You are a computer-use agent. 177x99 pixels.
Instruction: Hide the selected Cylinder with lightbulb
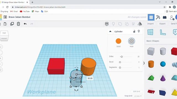(x=139, y=31)
